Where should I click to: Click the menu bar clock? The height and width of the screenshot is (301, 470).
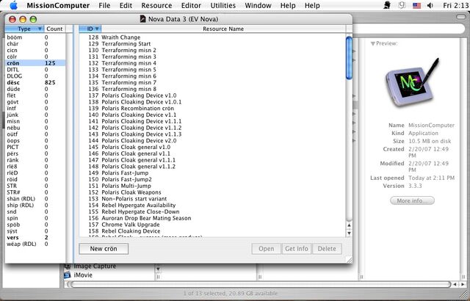point(455,5)
